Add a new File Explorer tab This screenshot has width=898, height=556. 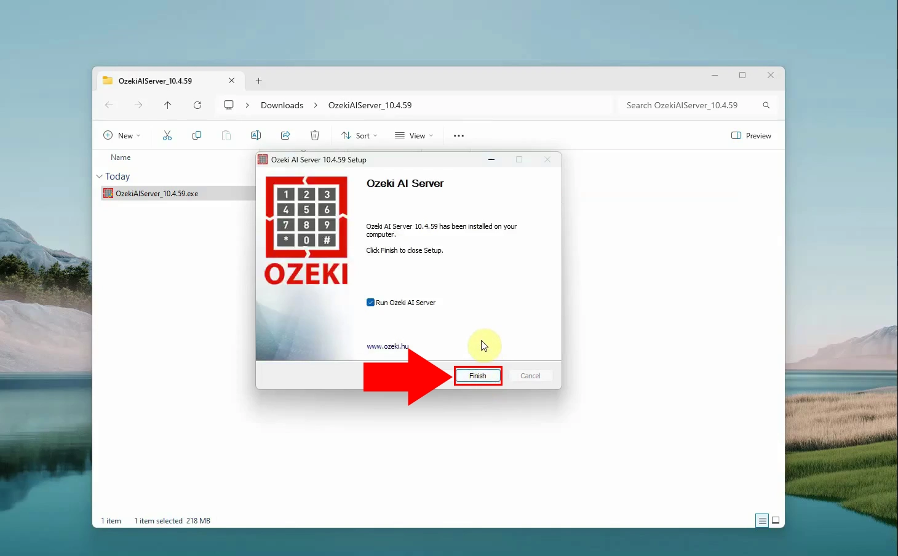click(259, 81)
